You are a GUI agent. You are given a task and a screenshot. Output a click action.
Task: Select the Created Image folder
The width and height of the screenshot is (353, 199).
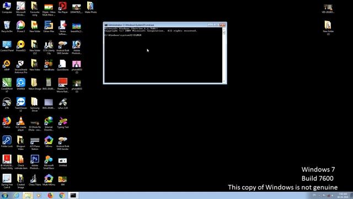coord(21,181)
